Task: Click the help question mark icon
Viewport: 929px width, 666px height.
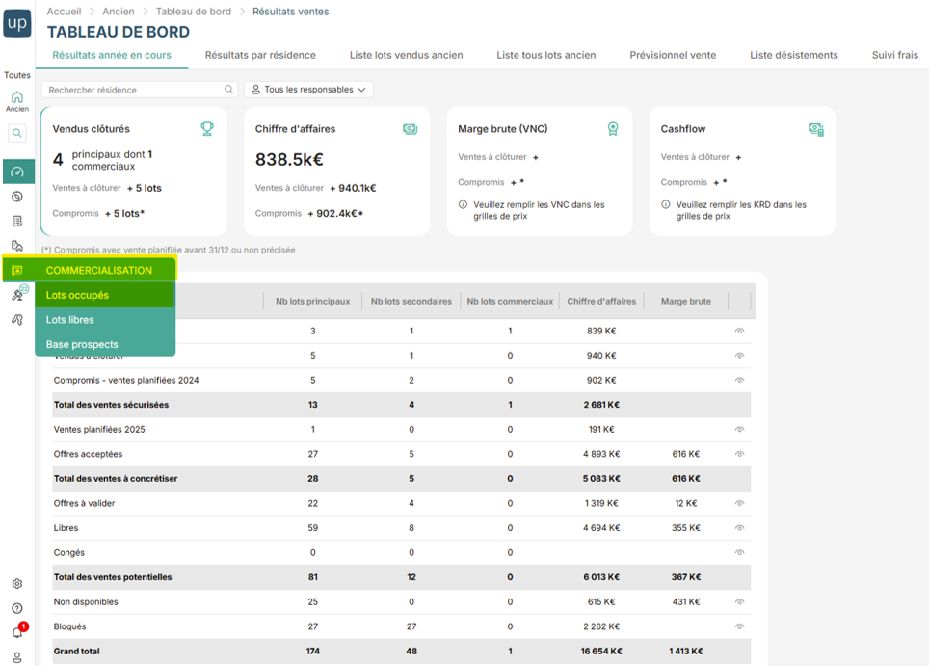Action: point(17,608)
